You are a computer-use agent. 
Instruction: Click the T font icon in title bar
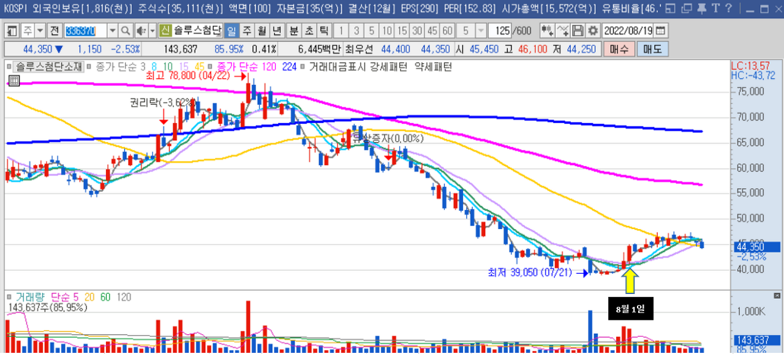(715, 8)
